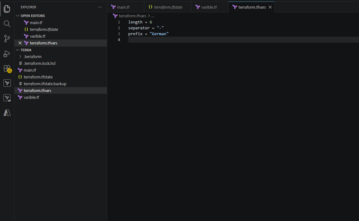Open the Run and Debug icon
The width and height of the screenshot is (359, 221).
point(7,54)
